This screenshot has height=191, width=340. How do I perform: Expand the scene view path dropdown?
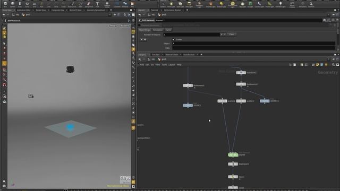109,15
